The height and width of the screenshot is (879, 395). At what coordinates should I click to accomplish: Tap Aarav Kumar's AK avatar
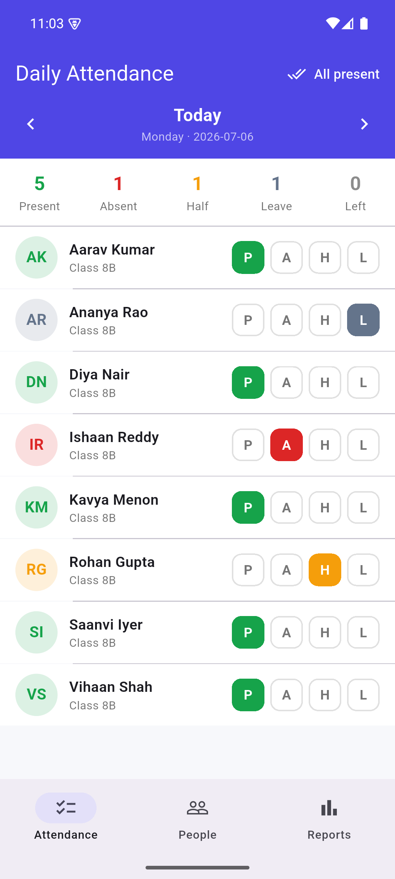(x=36, y=257)
